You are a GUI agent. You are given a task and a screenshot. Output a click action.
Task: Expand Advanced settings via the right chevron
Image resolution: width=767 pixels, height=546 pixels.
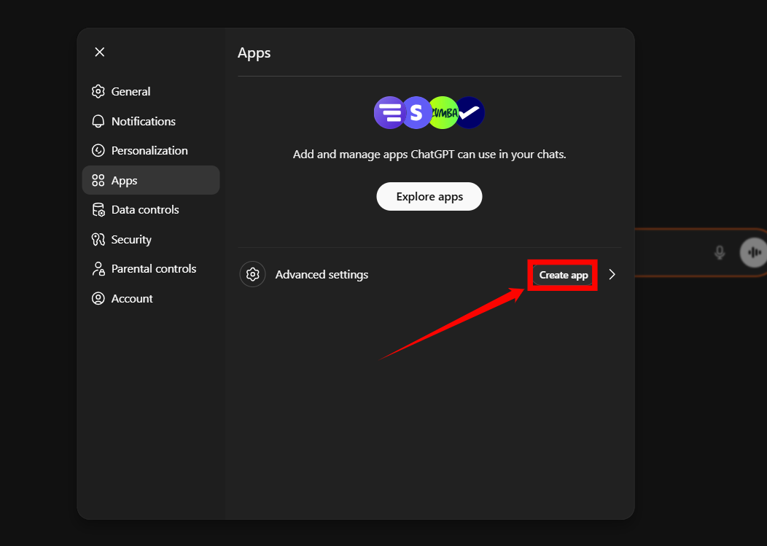pos(612,274)
